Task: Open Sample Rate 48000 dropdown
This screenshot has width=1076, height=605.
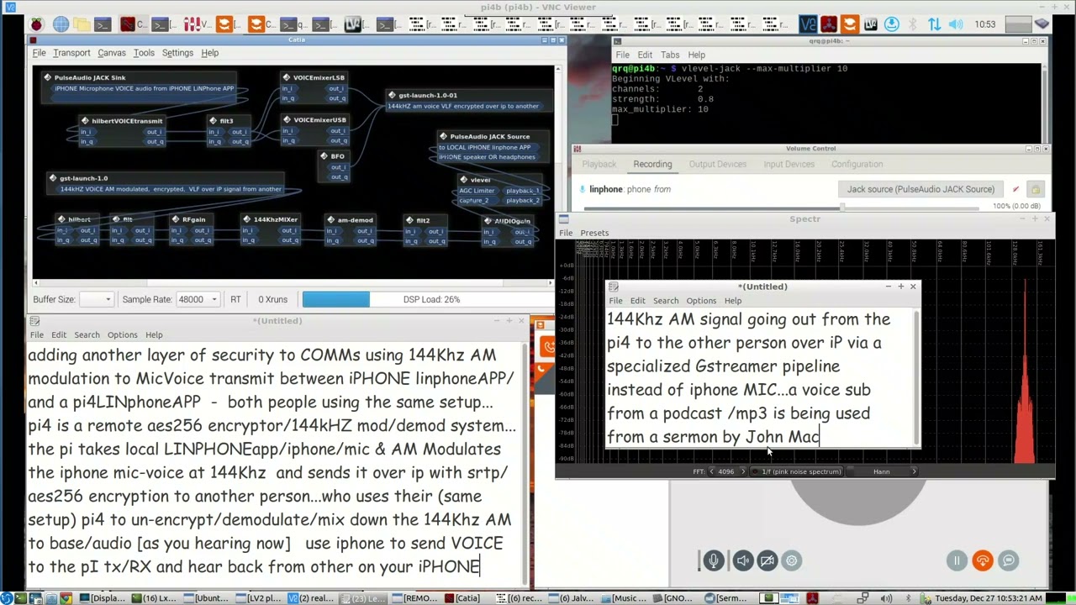Action: (197, 299)
